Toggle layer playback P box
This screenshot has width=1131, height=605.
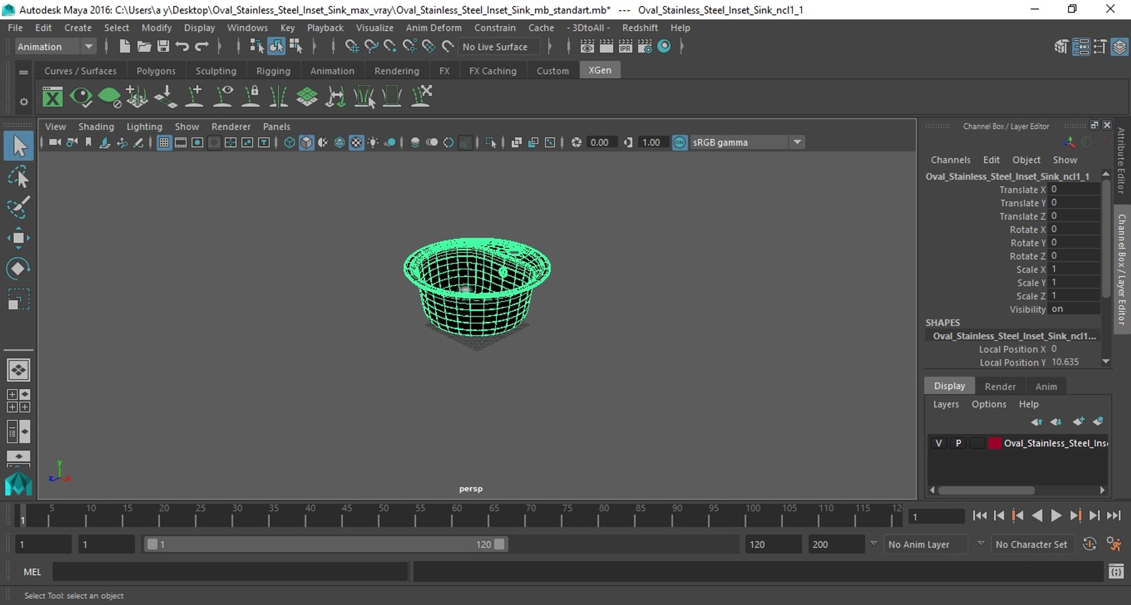coord(958,443)
